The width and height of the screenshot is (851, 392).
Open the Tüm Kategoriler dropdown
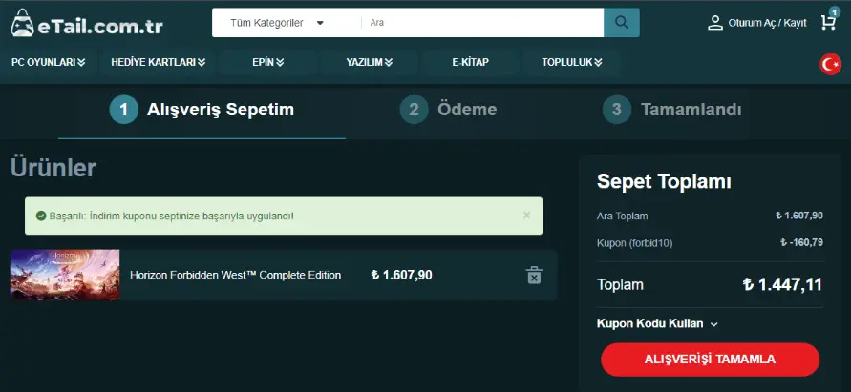tap(277, 23)
